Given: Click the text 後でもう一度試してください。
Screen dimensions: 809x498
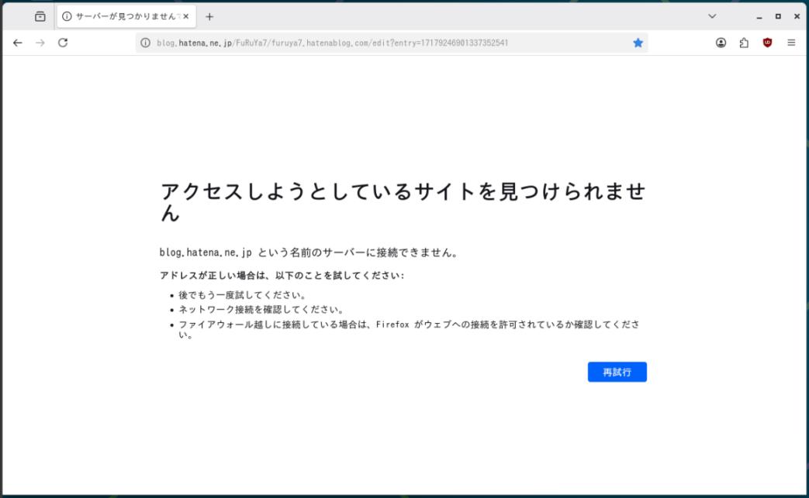Looking at the screenshot, I should tap(244, 295).
